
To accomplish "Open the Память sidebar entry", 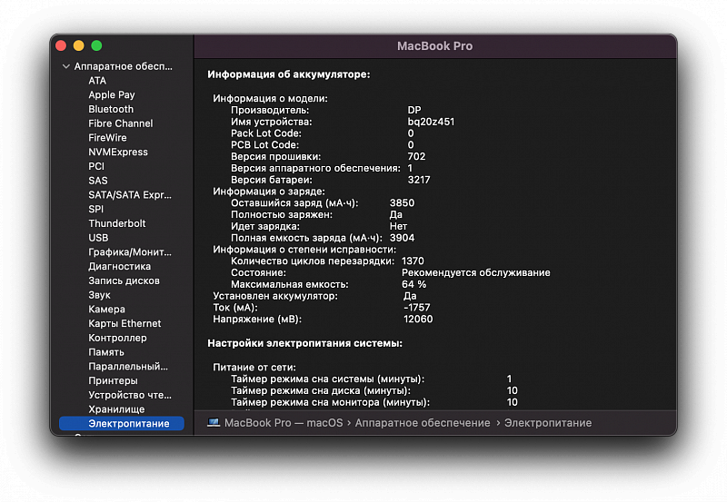I will coord(106,352).
